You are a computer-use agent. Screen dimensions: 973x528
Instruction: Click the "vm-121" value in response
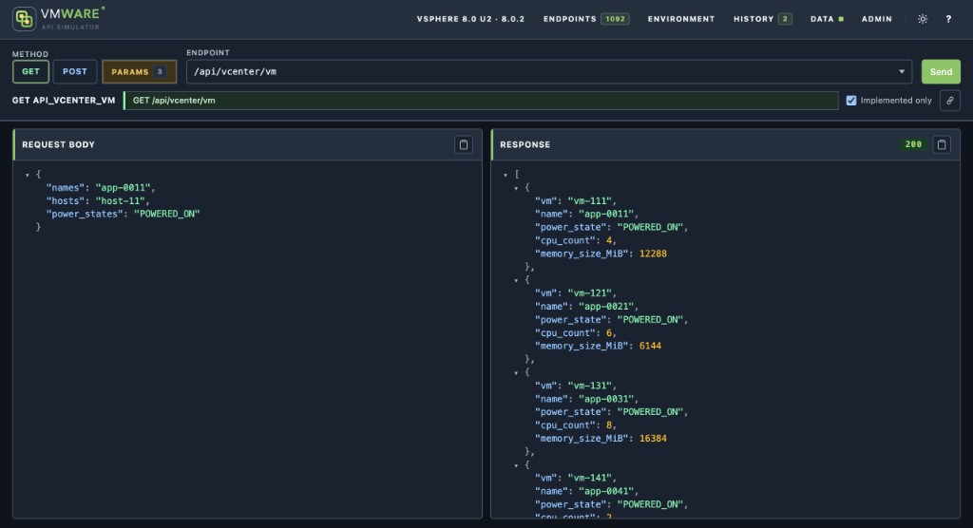pyautogui.click(x=589, y=292)
